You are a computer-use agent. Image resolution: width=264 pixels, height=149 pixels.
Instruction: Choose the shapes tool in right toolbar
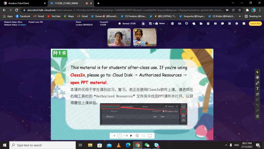(x=257, y=94)
